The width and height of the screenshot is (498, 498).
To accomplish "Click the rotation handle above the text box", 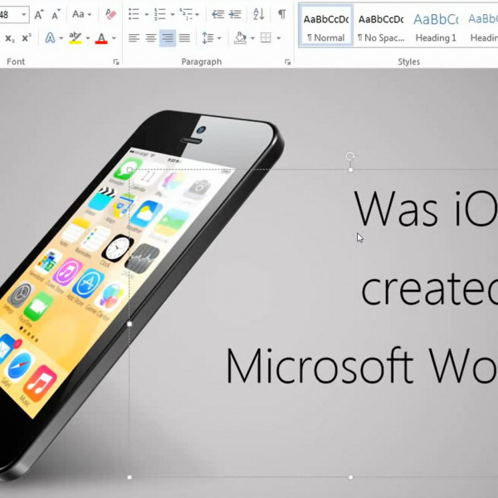I will click(x=350, y=156).
